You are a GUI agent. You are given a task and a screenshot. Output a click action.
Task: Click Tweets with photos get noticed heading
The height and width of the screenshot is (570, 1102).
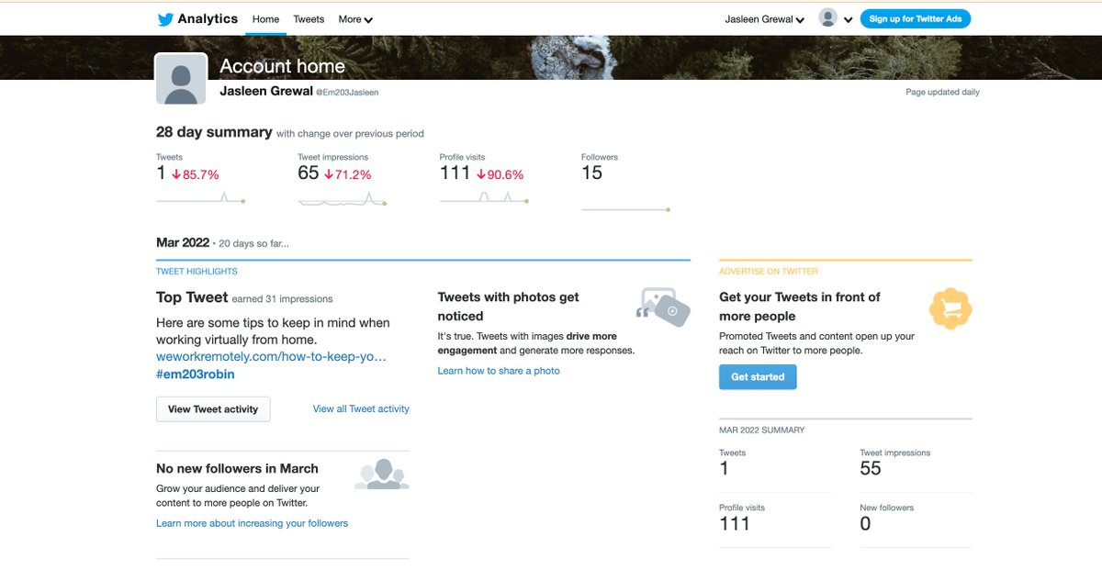click(509, 307)
